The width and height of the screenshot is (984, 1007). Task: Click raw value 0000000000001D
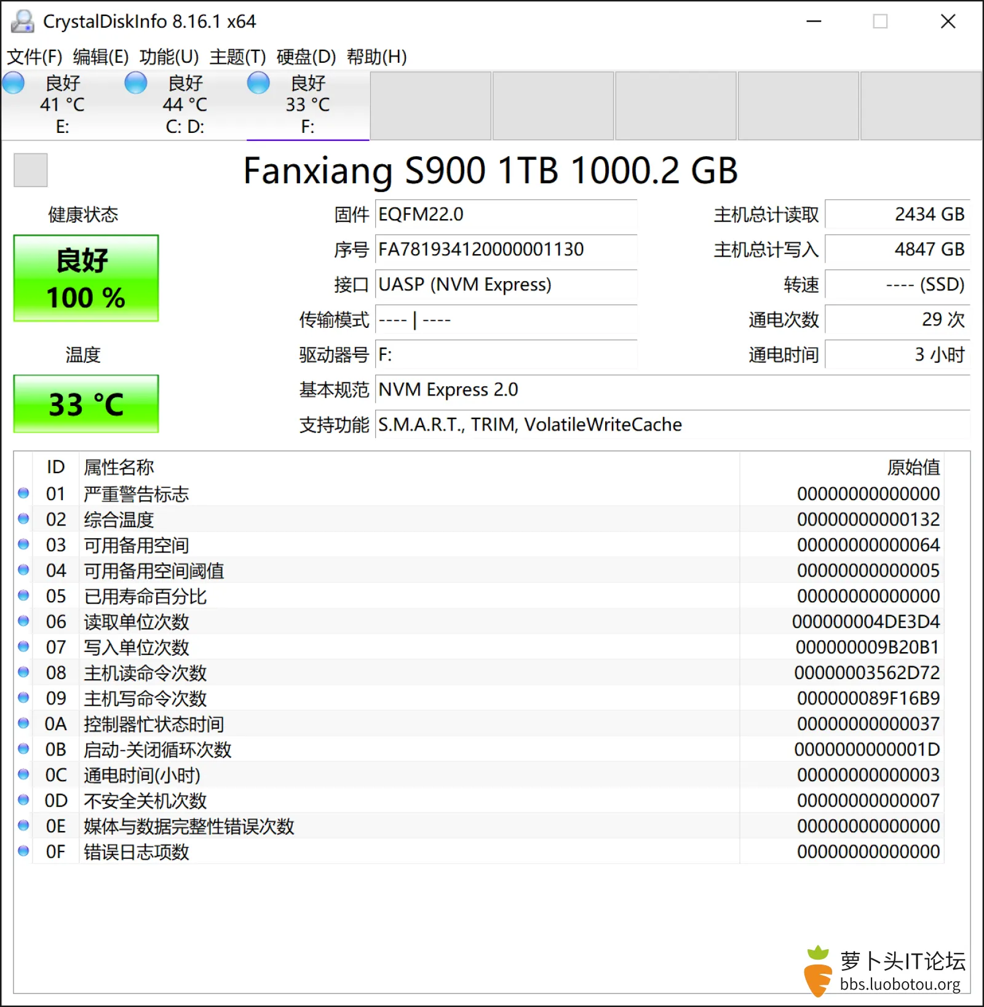point(867,749)
